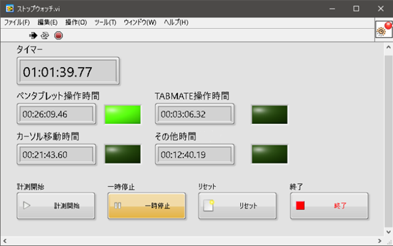Toggle the dark カーソル移動時間 indicator LED

pos(123,154)
